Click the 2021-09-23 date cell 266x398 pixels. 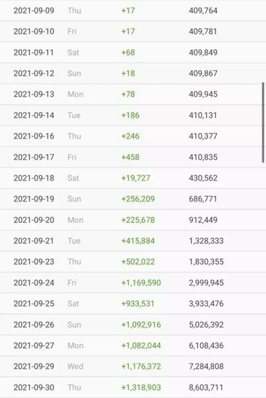(x=34, y=262)
